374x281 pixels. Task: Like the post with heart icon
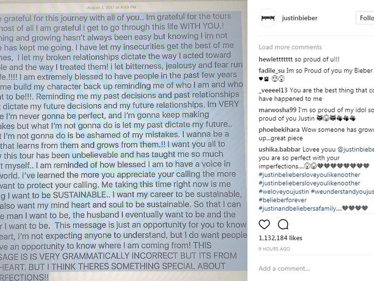(x=264, y=225)
